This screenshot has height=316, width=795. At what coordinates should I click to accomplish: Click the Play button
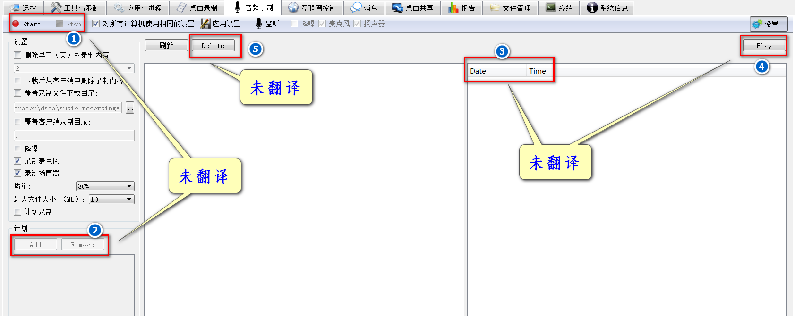pos(764,46)
